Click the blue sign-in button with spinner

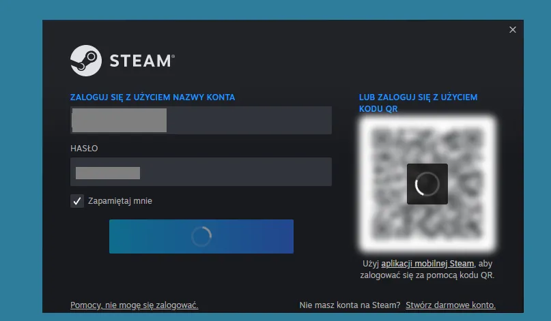coord(201,236)
